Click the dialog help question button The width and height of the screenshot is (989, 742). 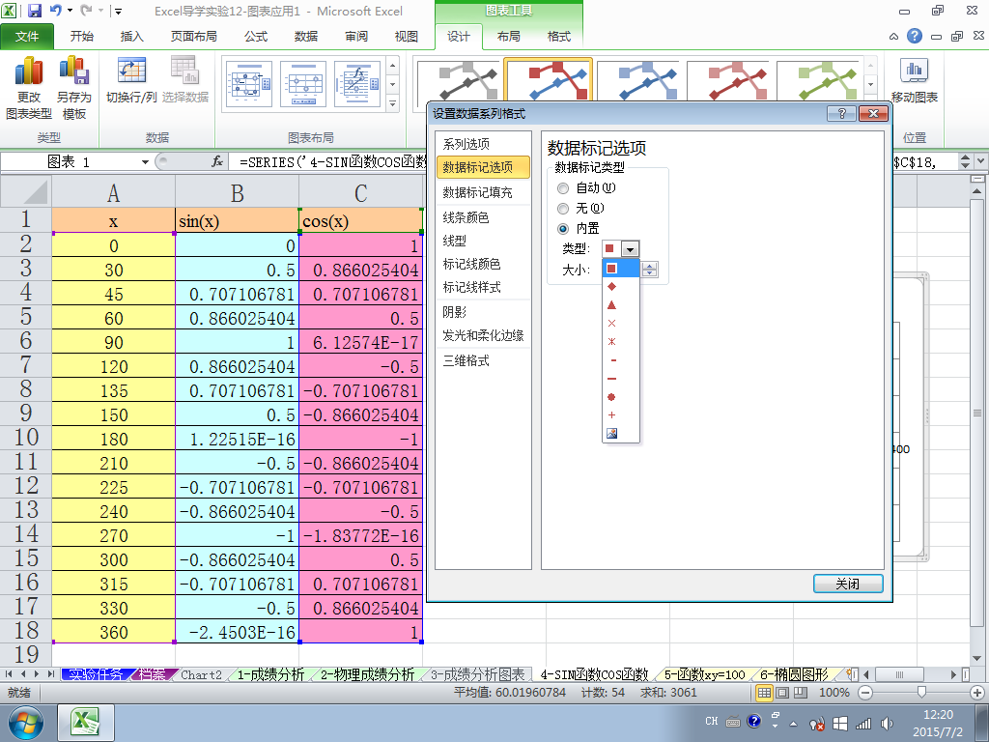coord(841,114)
